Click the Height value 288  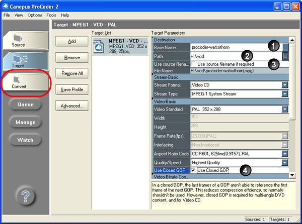[194, 126]
